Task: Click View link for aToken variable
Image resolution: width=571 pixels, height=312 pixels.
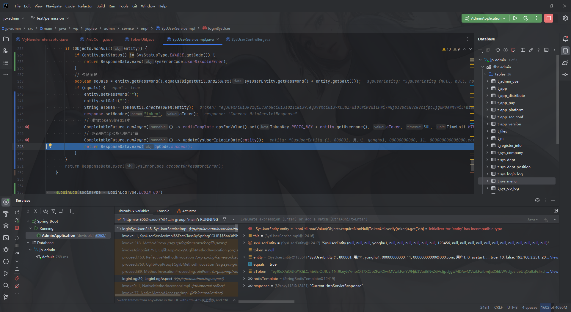Action: 554,271
